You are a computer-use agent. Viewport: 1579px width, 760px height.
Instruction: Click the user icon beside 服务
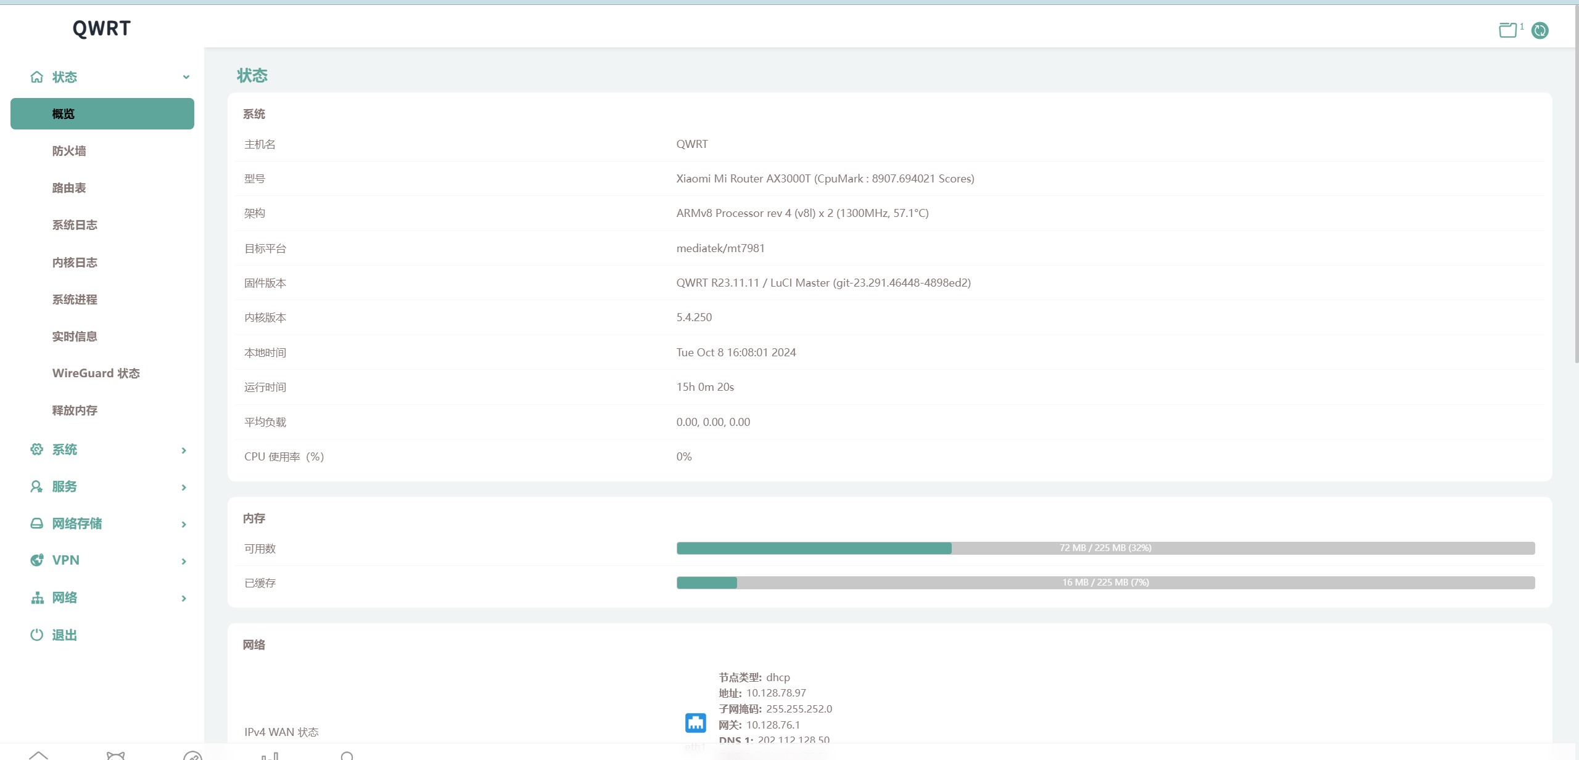pos(37,486)
